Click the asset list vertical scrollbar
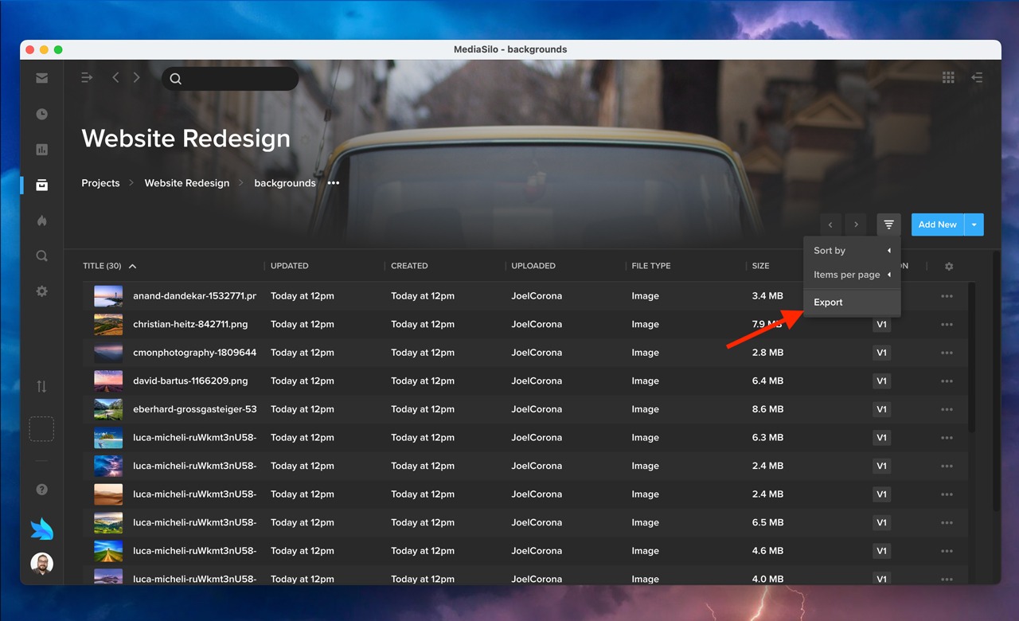Viewport: 1019px width, 621px height. [x=971, y=357]
